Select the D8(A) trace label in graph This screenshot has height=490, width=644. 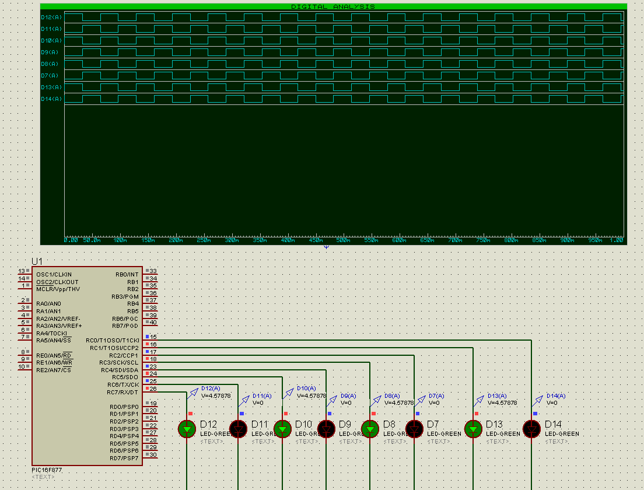(50, 64)
